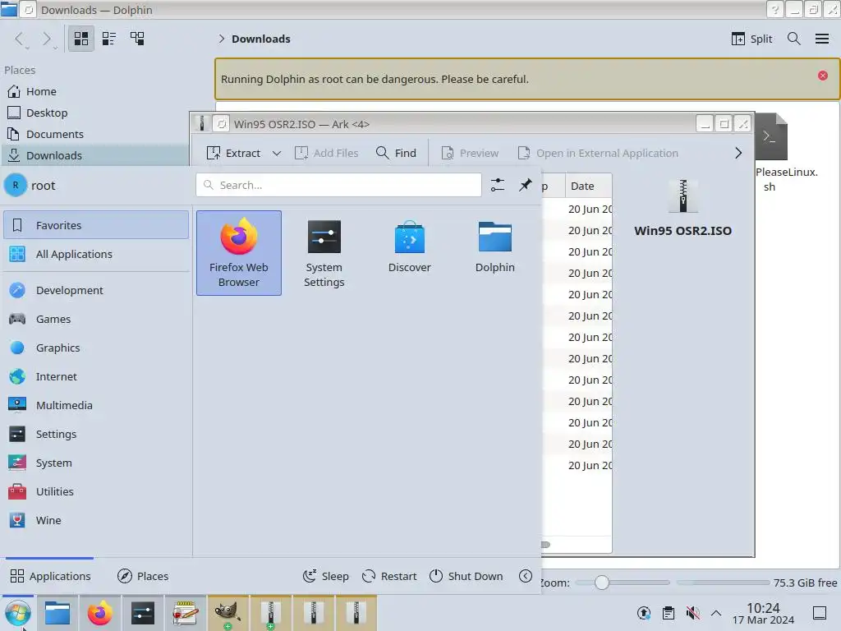Switch to Applications tab in launcher

[50, 576]
